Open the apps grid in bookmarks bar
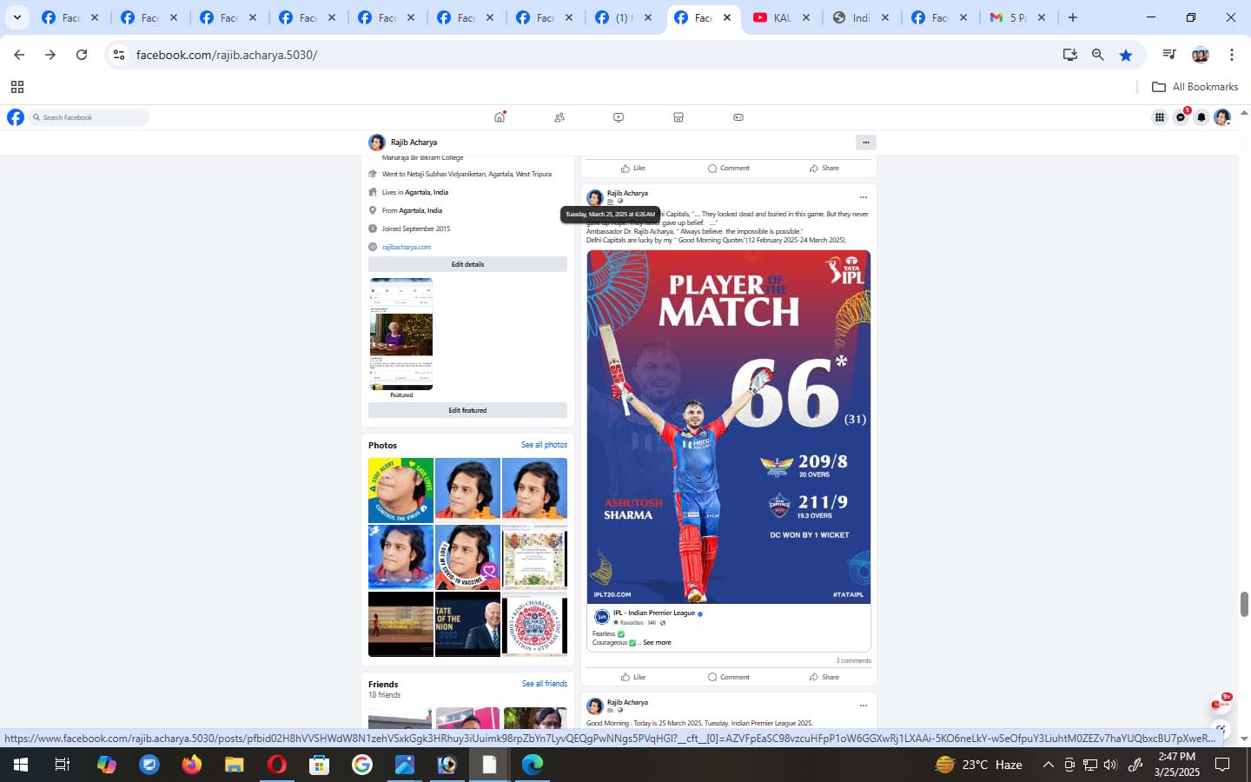 17,87
